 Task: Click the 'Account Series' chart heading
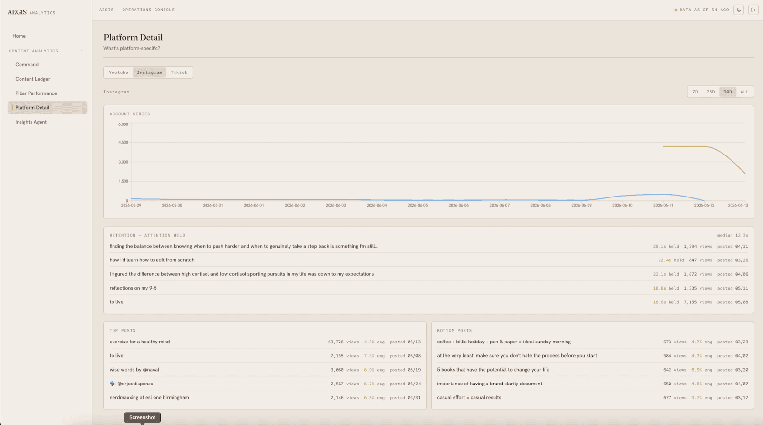pyautogui.click(x=130, y=114)
